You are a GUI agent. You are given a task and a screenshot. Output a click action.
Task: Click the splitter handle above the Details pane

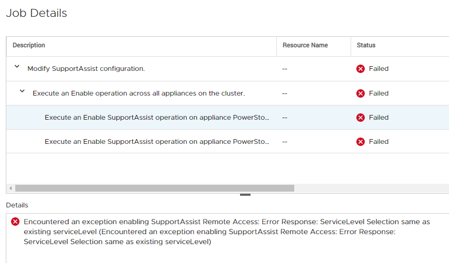[x=245, y=195]
